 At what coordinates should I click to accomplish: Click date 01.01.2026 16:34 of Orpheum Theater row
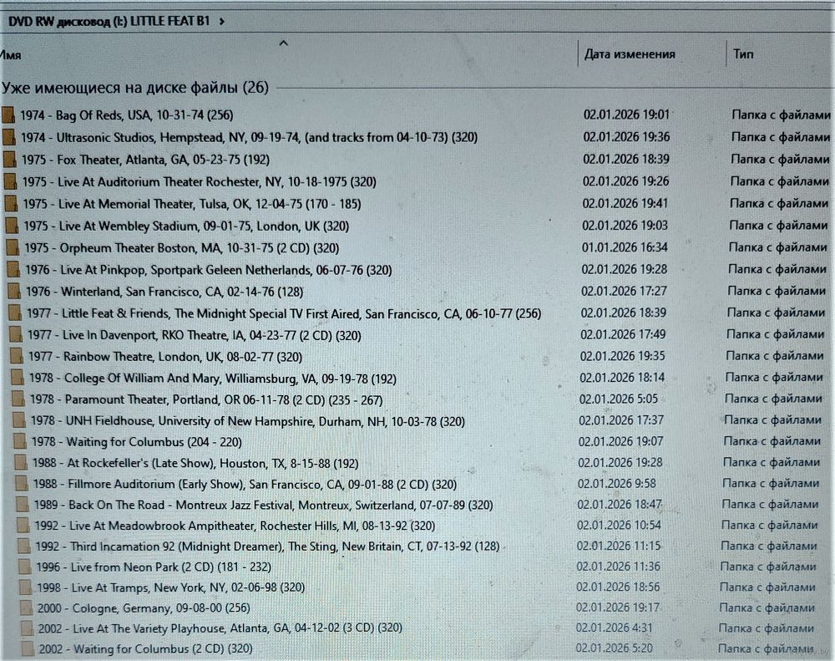coord(624,247)
